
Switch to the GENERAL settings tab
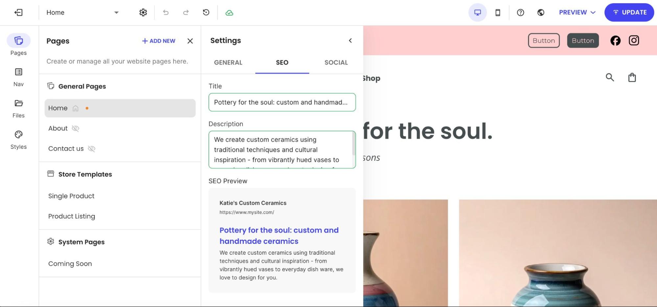click(x=228, y=62)
